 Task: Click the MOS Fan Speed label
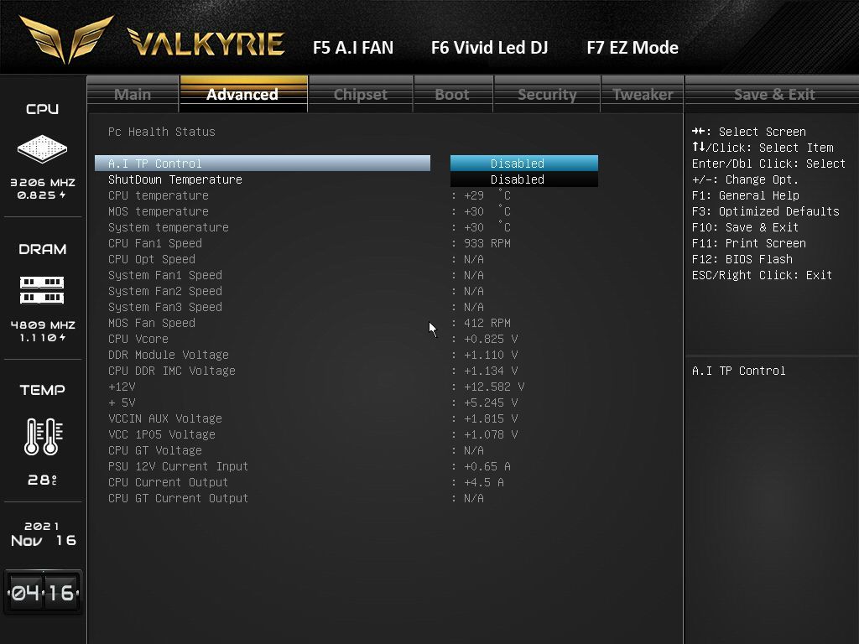pos(152,323)
